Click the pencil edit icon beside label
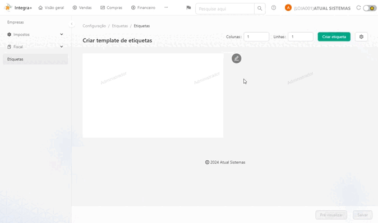The height and width of the screenshot is (223, 378). pos(236,58)
